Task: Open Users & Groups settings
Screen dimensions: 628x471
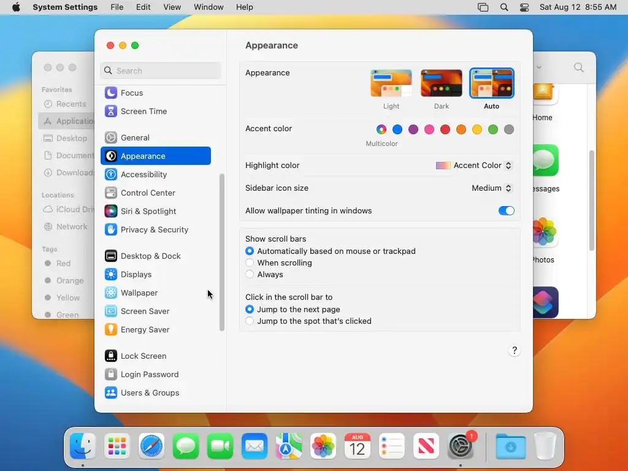Action: (155, 393)
